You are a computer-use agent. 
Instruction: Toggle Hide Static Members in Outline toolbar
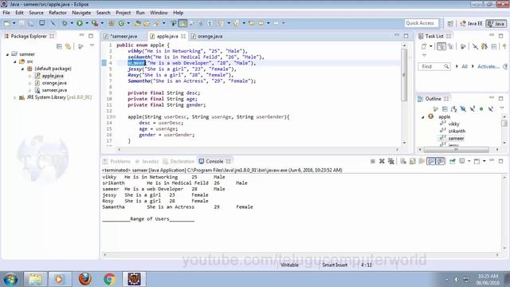pos(473,108)
